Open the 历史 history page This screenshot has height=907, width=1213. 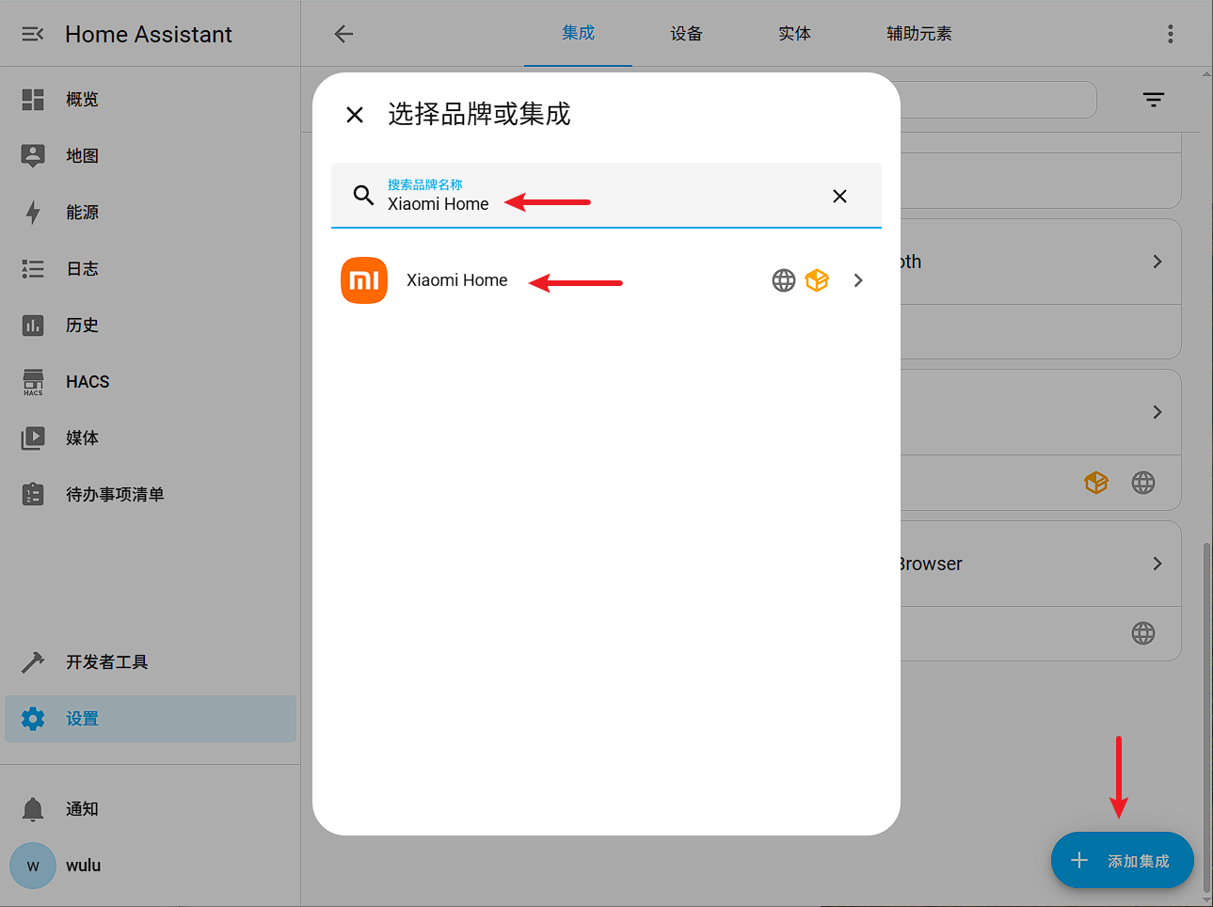pos(151,325)
